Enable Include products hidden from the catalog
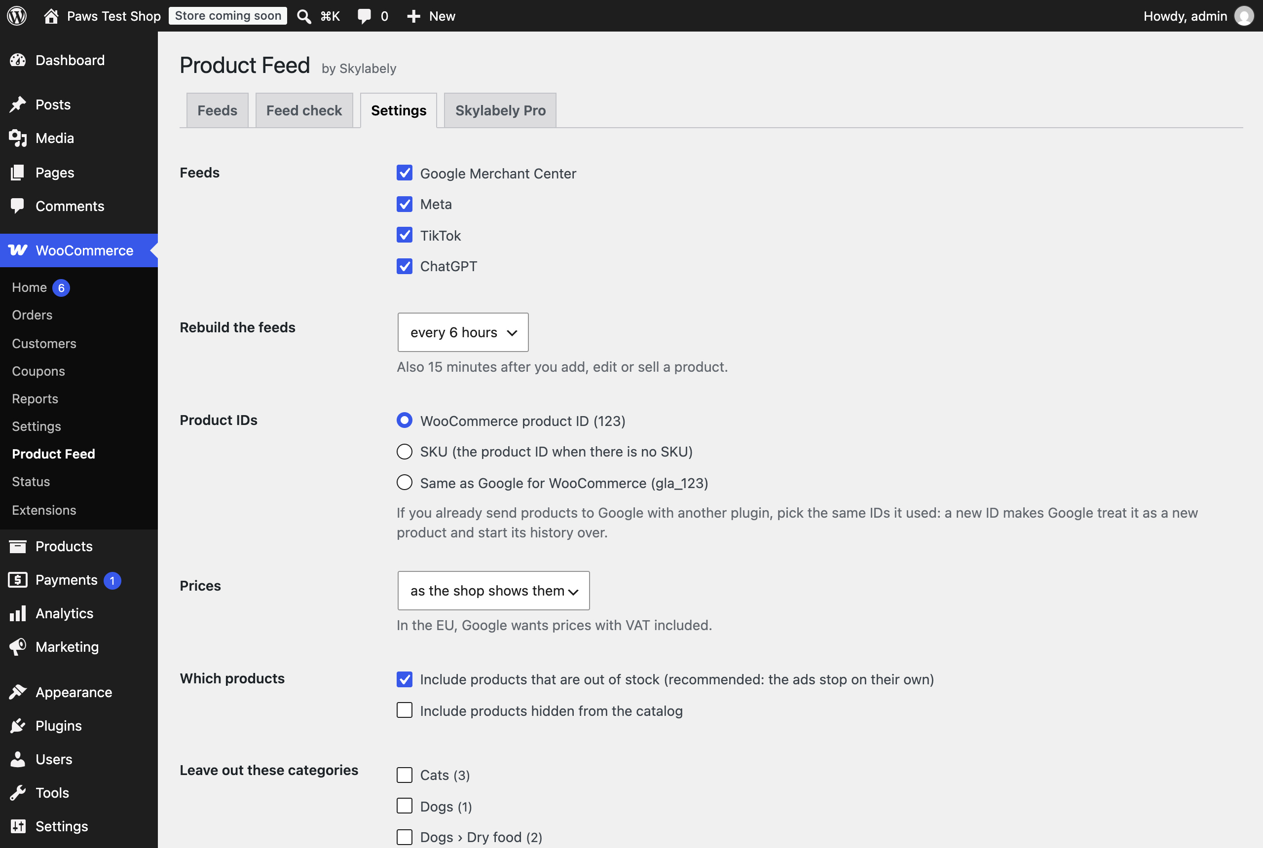The height and width of the screenshot is (848, 1263). pos(404,710)
